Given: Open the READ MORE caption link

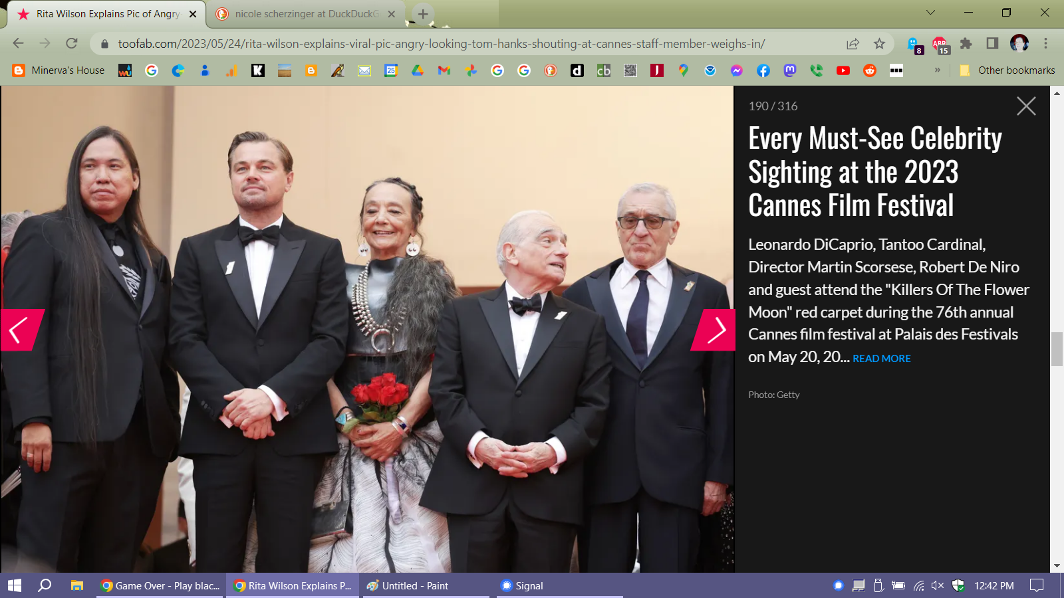Looking at the screenshot, I should point(882,359).
